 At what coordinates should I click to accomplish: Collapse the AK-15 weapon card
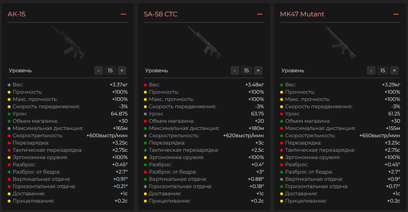coord(123,14)
